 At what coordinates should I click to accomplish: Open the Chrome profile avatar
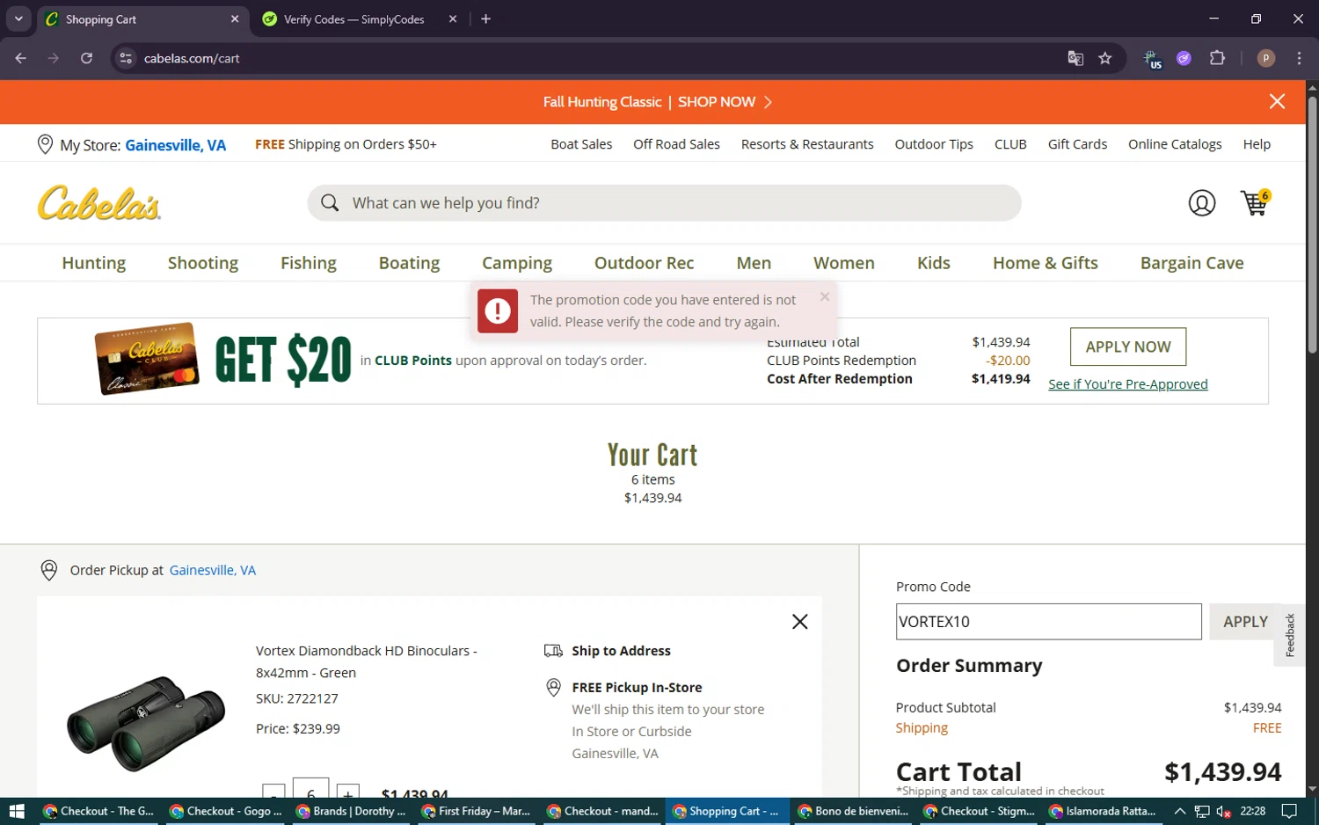coord(1266,58)
